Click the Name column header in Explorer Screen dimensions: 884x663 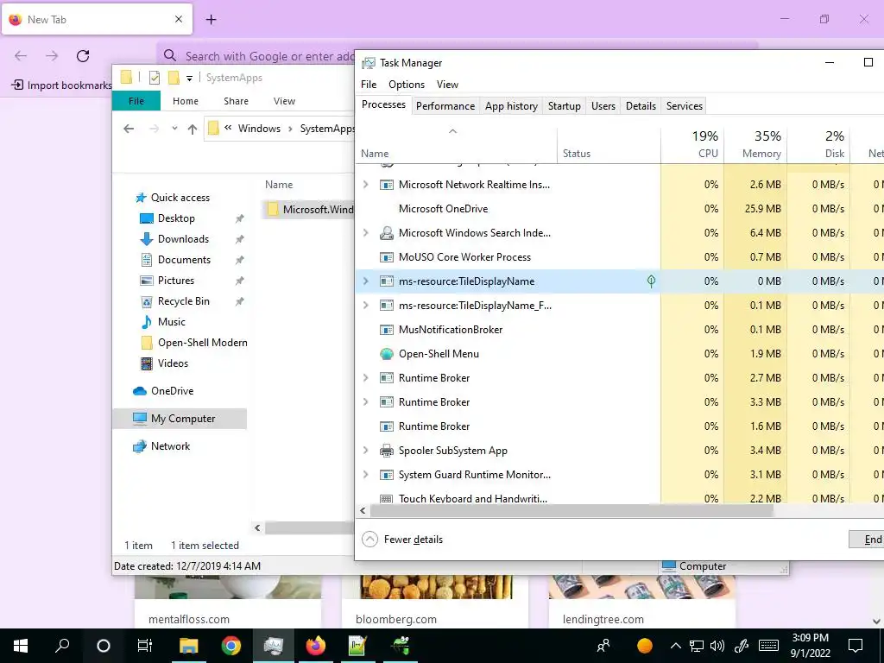[279, 185]
